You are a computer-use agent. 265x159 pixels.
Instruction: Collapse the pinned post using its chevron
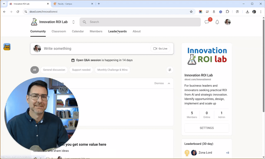[169, 83]
